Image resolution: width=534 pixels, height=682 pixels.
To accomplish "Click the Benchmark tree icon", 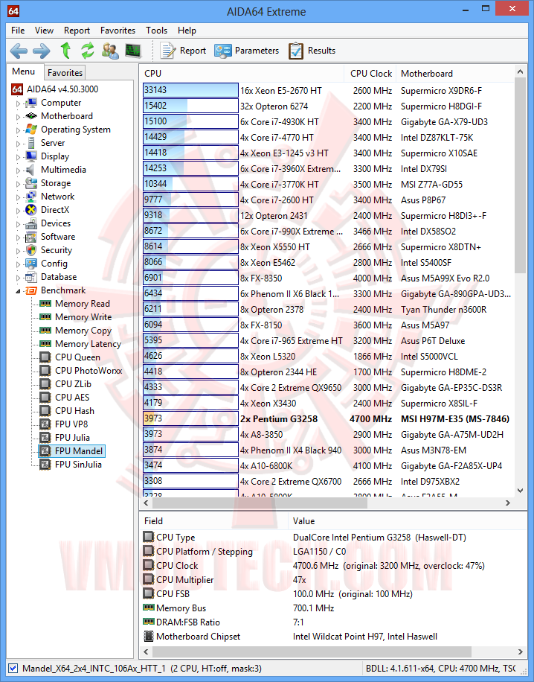I will pos(30,290).
